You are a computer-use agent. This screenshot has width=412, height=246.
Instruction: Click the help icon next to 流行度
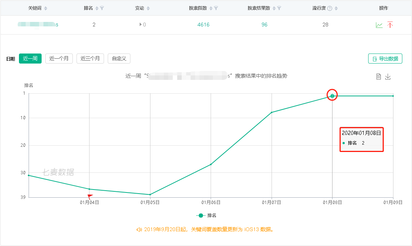point(330,8)
